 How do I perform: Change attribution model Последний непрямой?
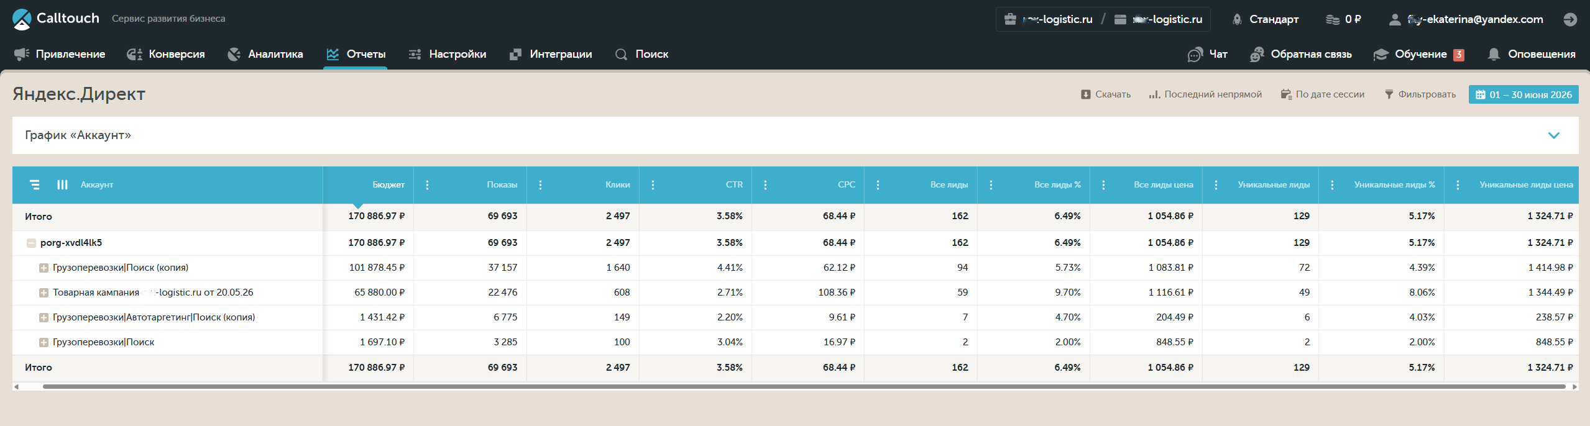pyautogui.click(x=1205, y=94)
